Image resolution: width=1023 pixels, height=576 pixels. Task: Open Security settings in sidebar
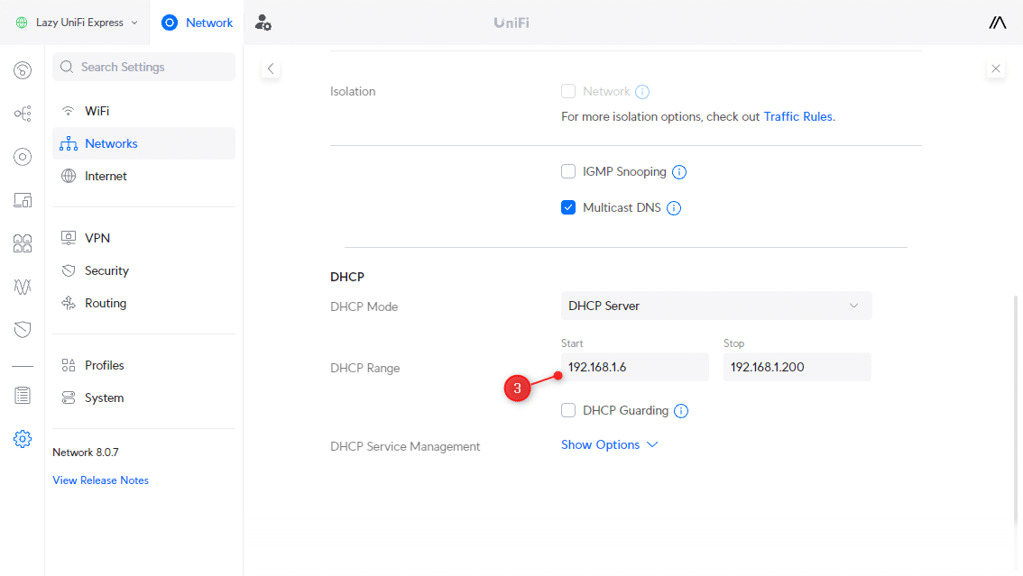[143, 270]
